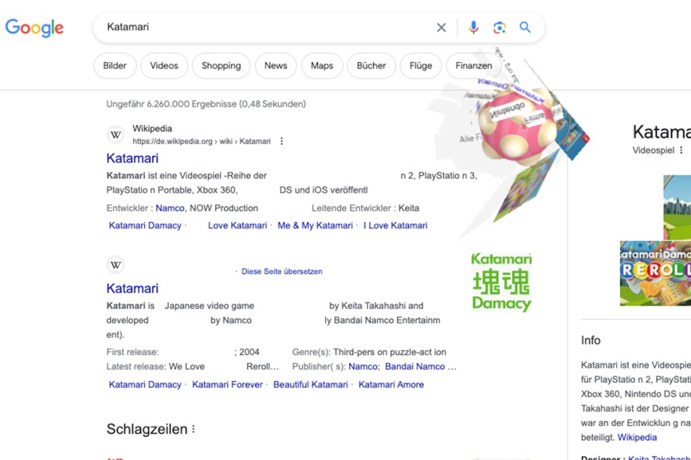This screenshot has height=460, width=691.
Task: Click the rolling pink Katamari ball
Action: coord(518,127)
